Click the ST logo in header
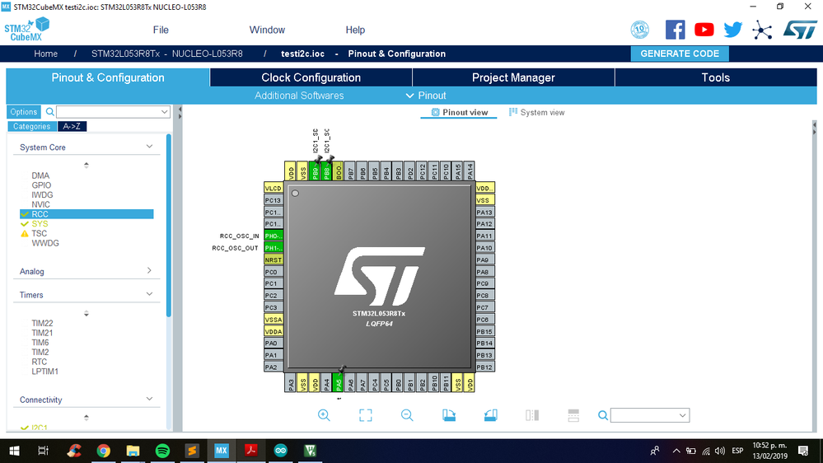The height and width of the screenshot is (463, 823). (800, 30)
